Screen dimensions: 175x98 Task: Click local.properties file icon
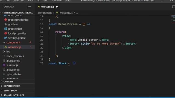(5, 33)
